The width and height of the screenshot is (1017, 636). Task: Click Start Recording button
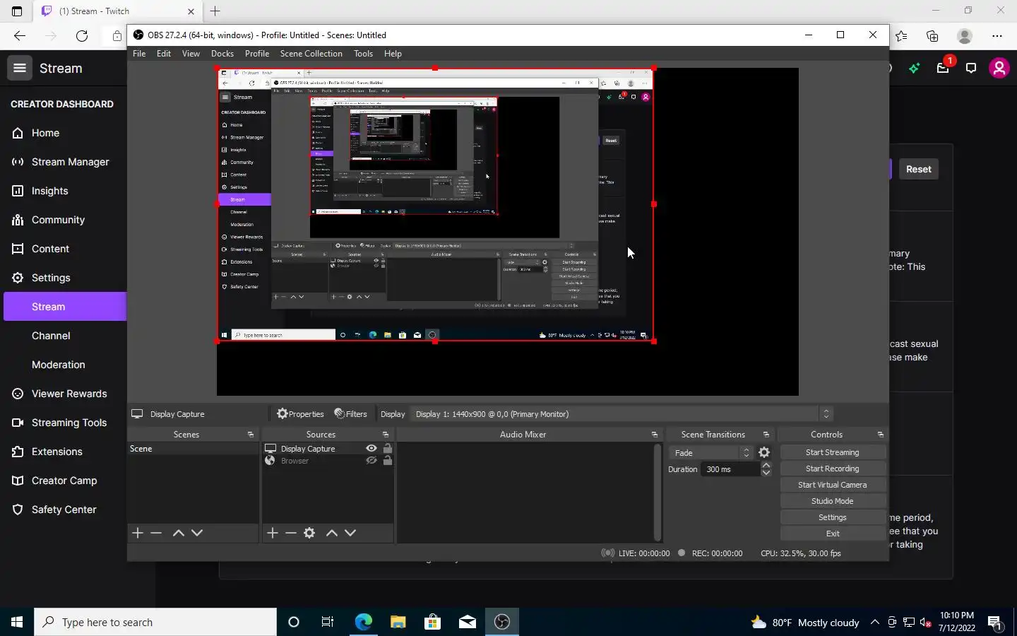point(833,469)
